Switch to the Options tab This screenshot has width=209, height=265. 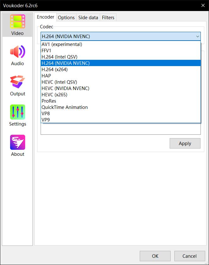pyautogui.click(x=66, y=18)
